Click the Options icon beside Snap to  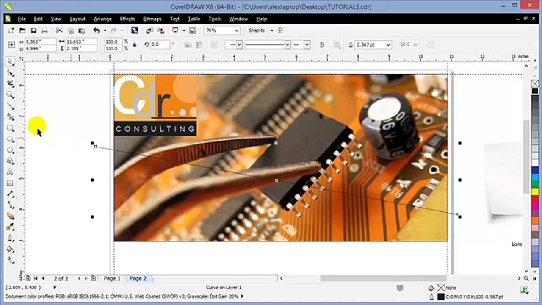[x=280, y=30]
